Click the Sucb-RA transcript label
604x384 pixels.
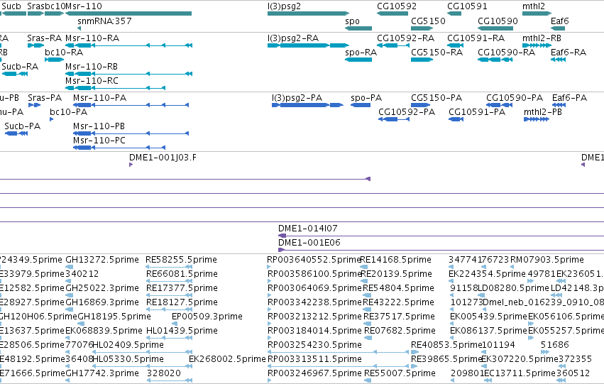pyautogui.click(x=20, y=67)
